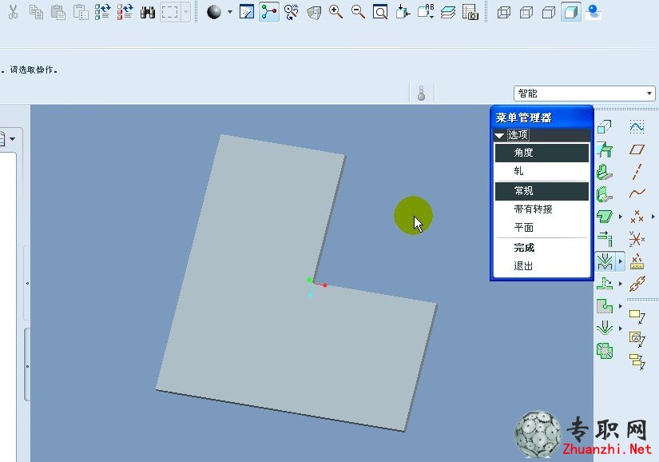Expand the Unbend flyout arrow

[x=621, y=284]
